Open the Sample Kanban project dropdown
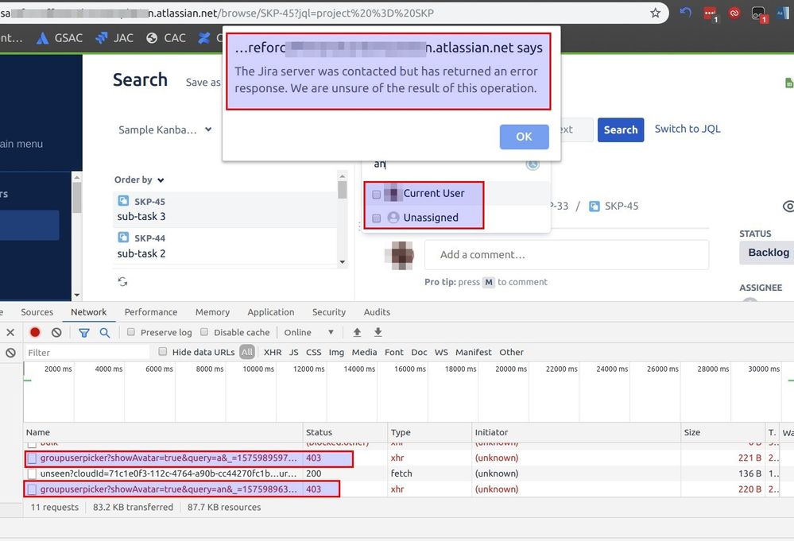 coord(165,129)
